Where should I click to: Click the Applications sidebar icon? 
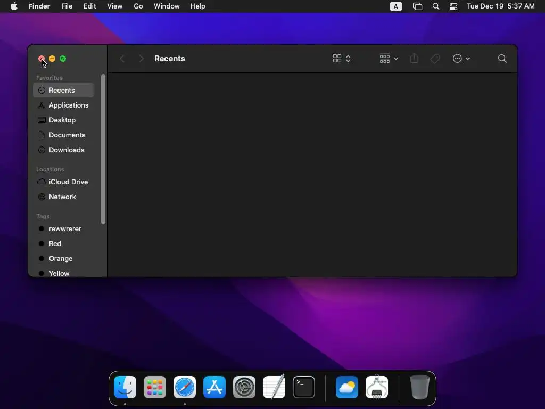point(42,105)
